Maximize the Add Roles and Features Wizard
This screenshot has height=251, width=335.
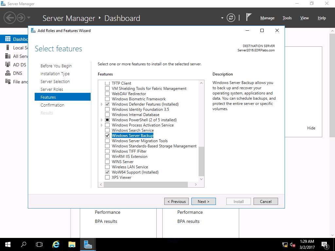pyautogui.click(x=262, y=30)
